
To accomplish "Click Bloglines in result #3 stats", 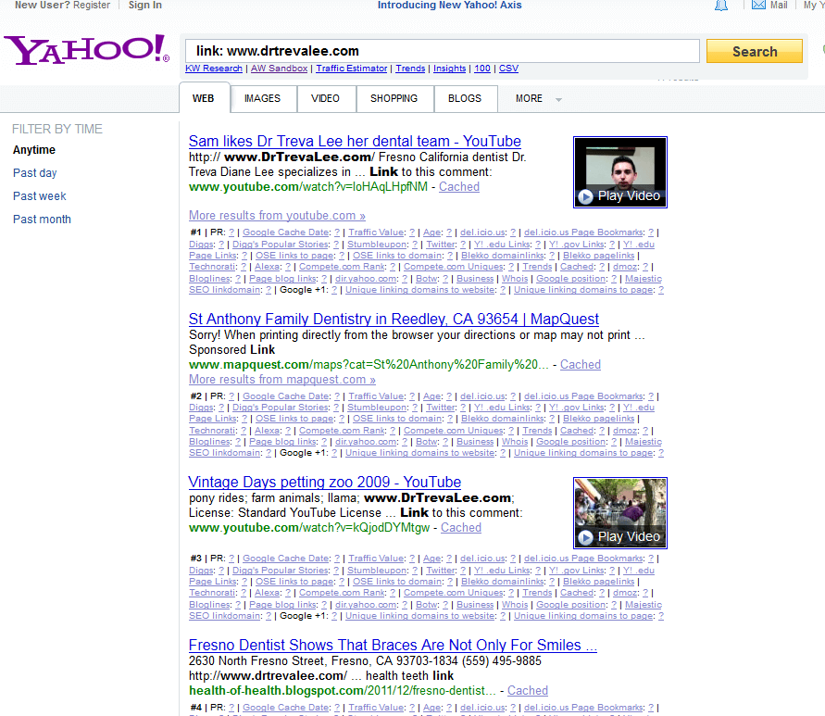I will 210,605.
